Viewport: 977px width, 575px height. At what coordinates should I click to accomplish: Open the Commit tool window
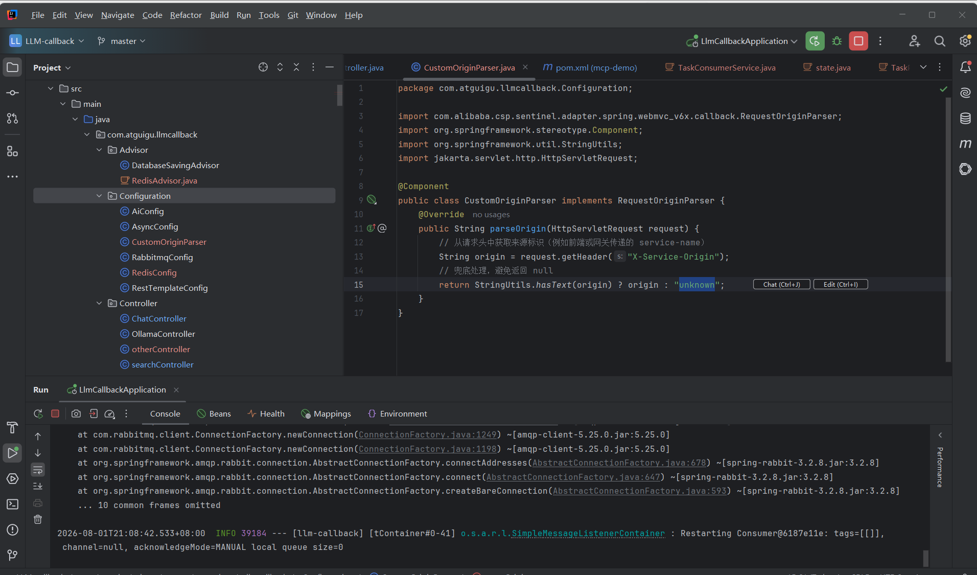[13, 93]
